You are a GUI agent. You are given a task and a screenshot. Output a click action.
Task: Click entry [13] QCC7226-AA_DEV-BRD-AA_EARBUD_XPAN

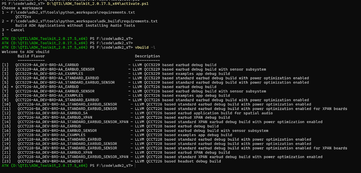coord(55,118)
